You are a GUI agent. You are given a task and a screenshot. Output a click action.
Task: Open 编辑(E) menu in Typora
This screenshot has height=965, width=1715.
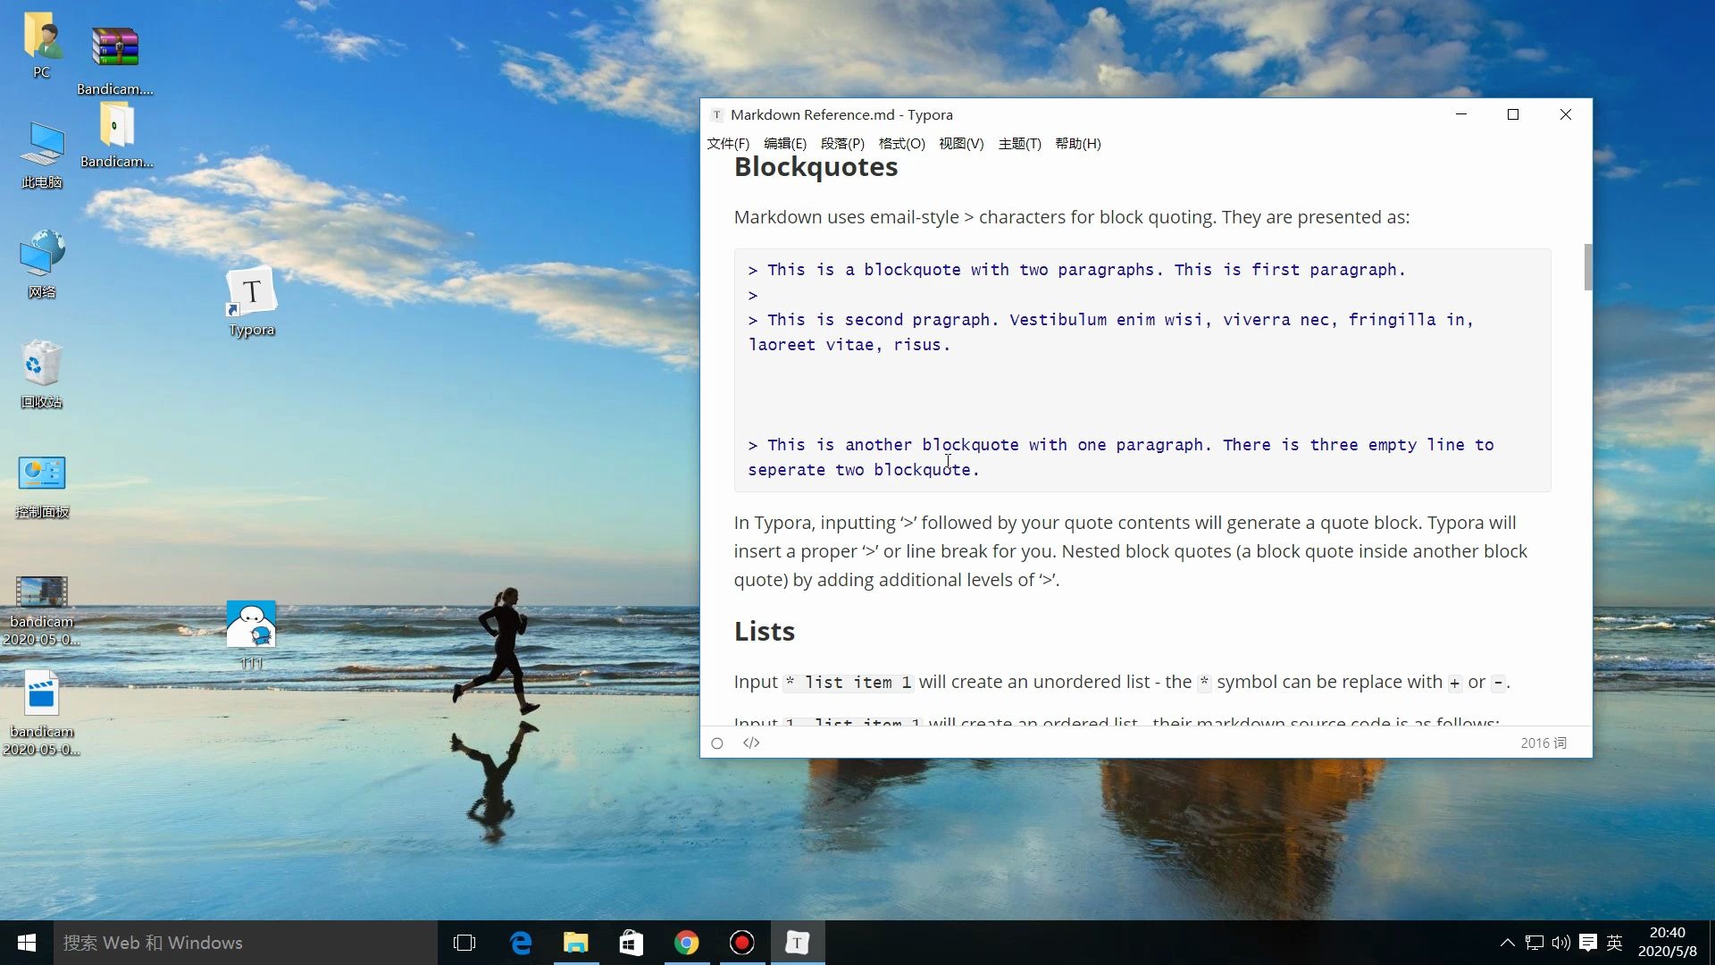[x=783, y=143]
